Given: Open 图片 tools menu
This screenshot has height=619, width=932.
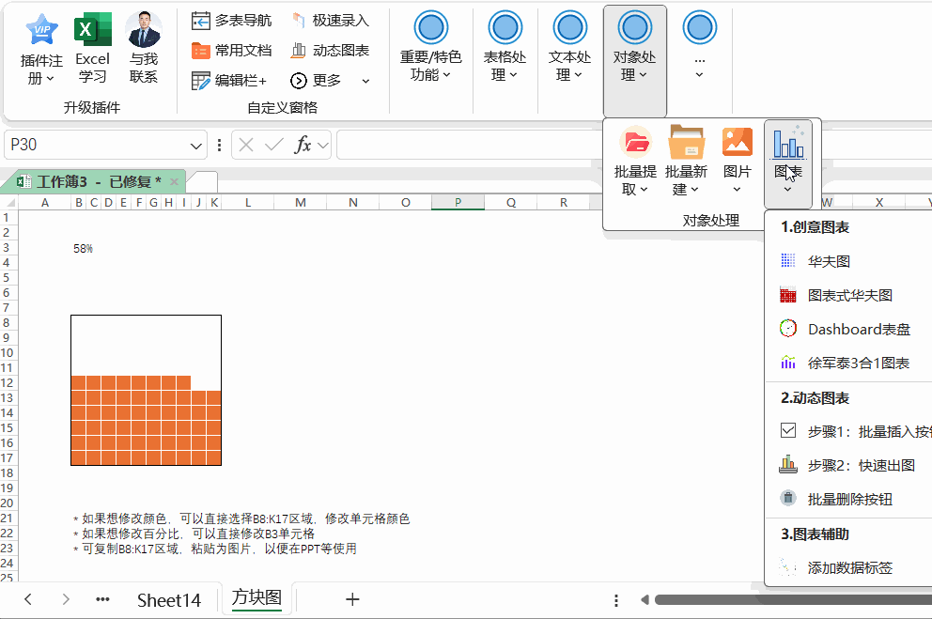Looking at the screenshot, I should coord(737,159).
